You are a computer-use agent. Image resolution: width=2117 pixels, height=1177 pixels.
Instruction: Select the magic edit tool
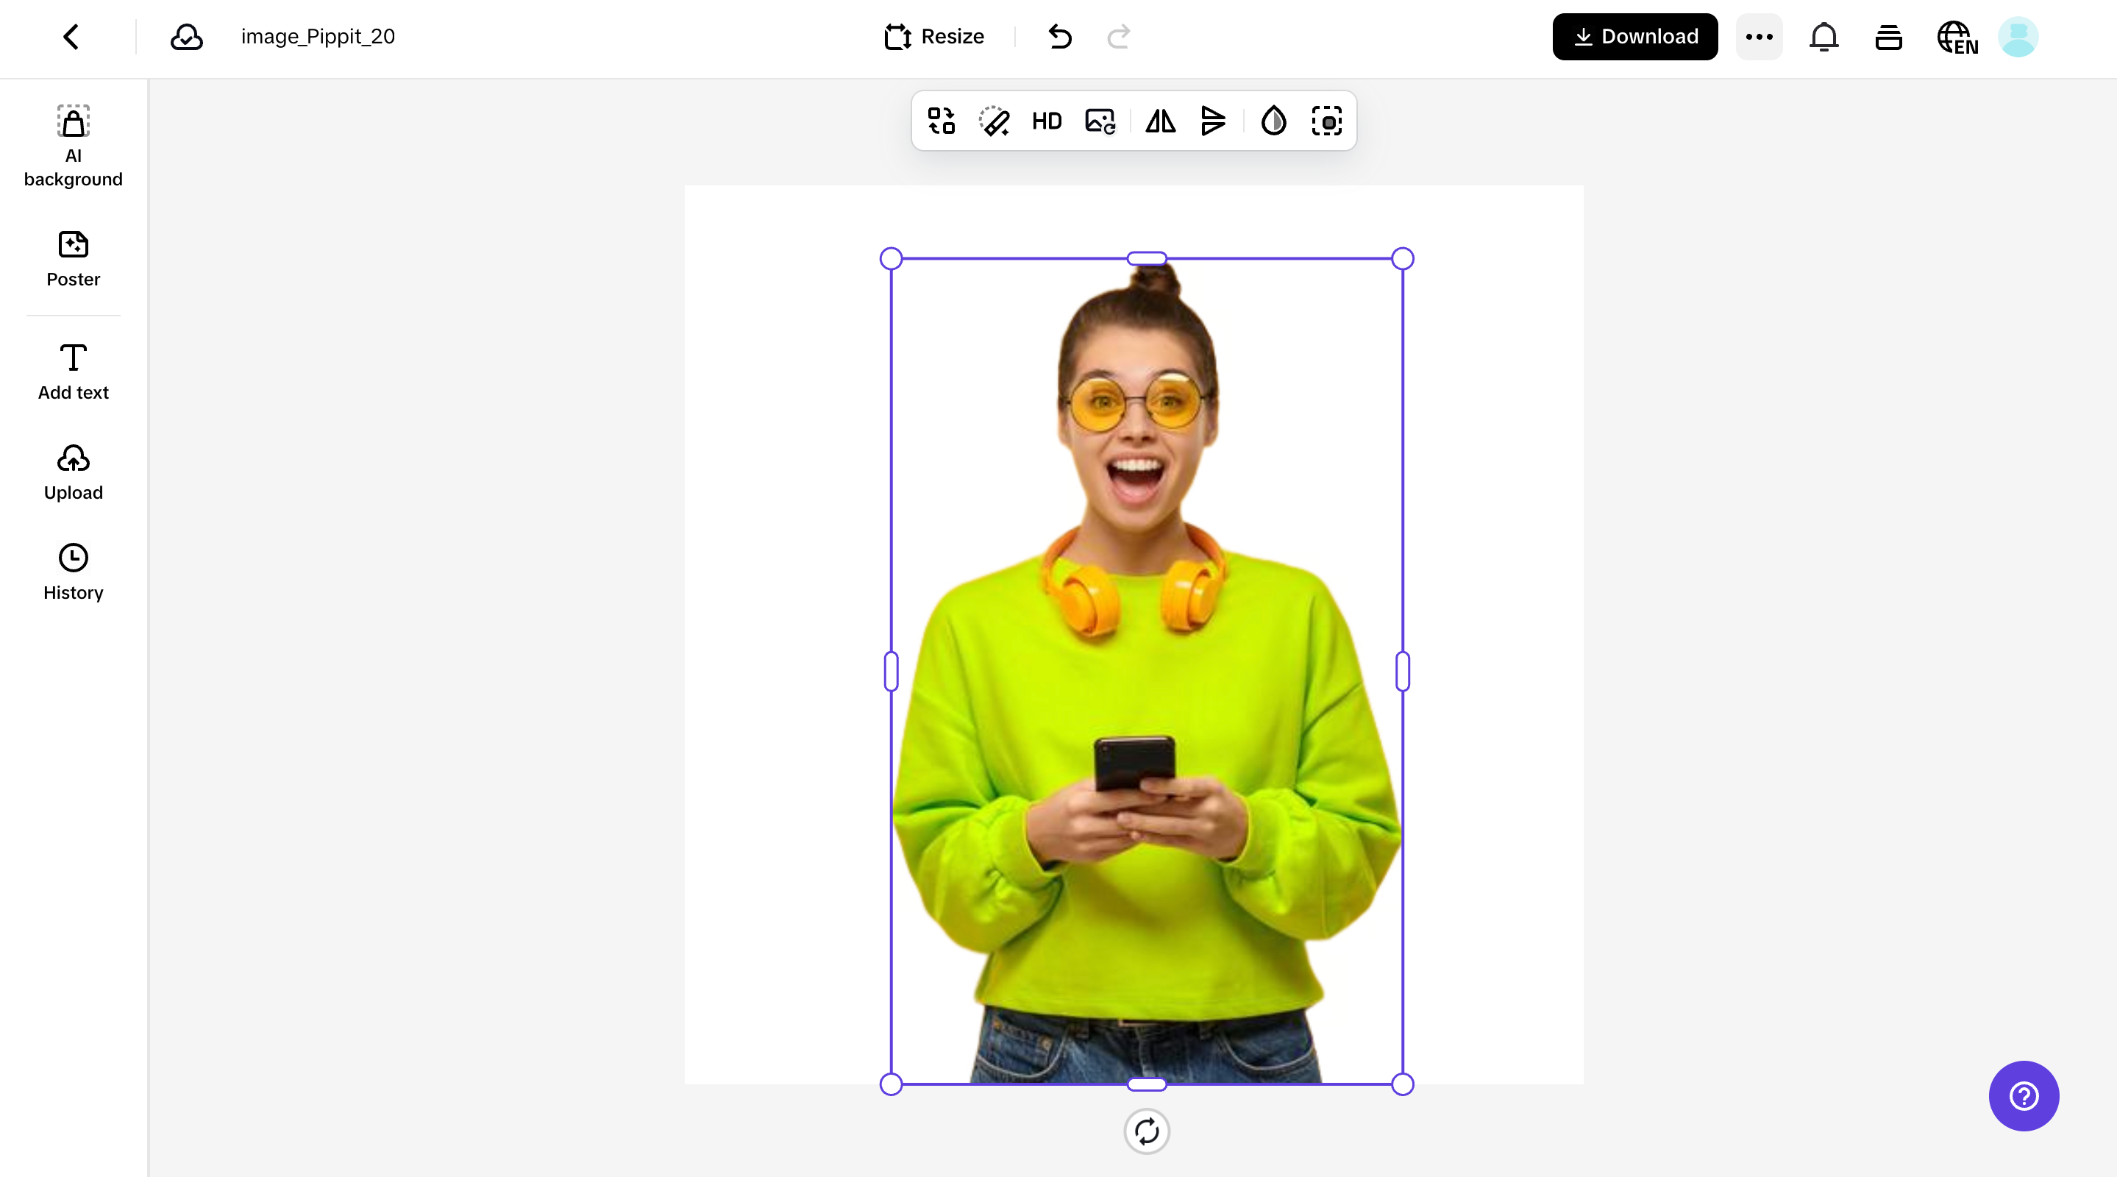[x=995, y=121]
